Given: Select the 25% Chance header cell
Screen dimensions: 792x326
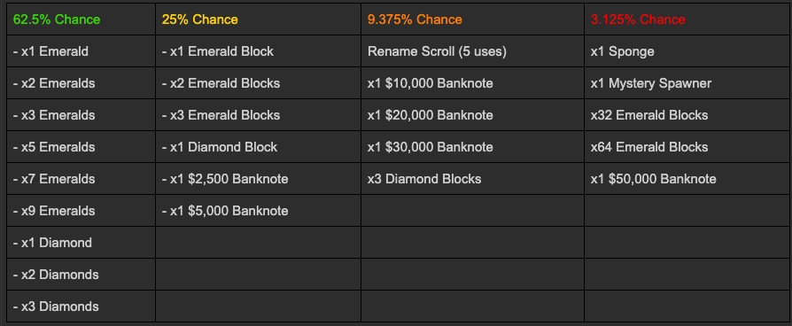Looking at the screenshot, I should click(258, 19).
